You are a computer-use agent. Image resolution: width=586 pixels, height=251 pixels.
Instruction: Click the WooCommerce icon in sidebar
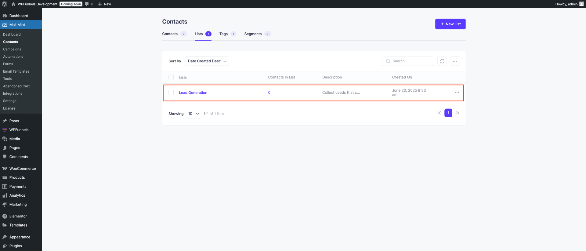[x=5, y=169]
